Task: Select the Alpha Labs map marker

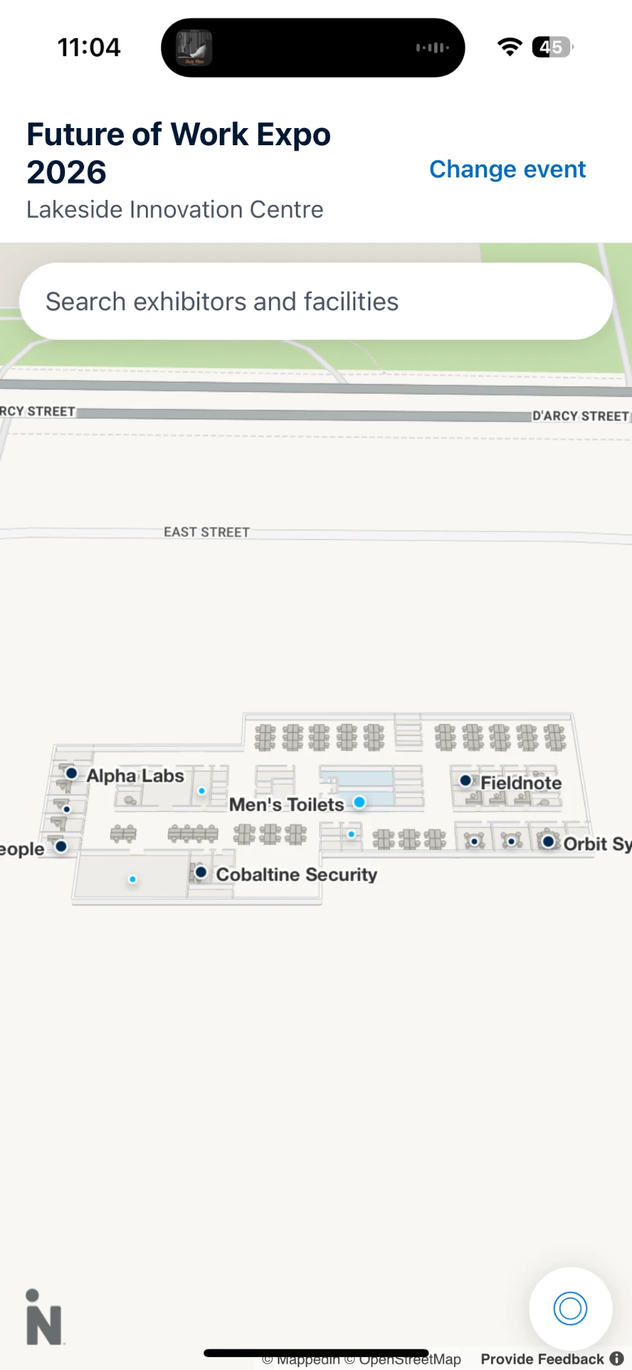Action: point(71,773)
